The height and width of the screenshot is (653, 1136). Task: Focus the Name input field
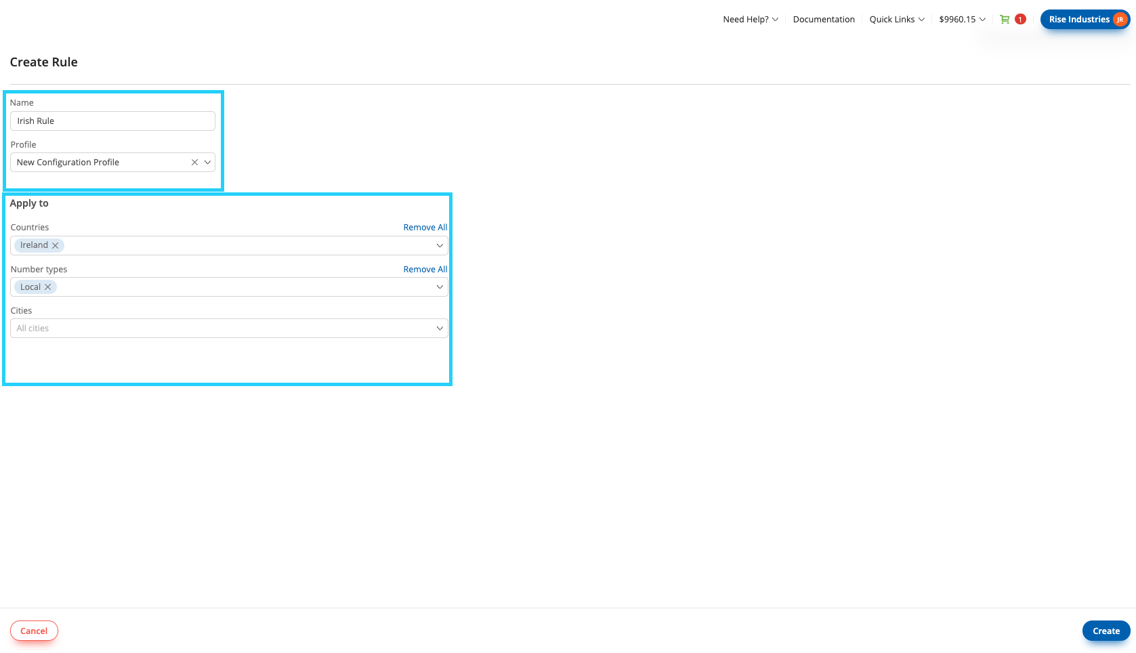point(112,121)
